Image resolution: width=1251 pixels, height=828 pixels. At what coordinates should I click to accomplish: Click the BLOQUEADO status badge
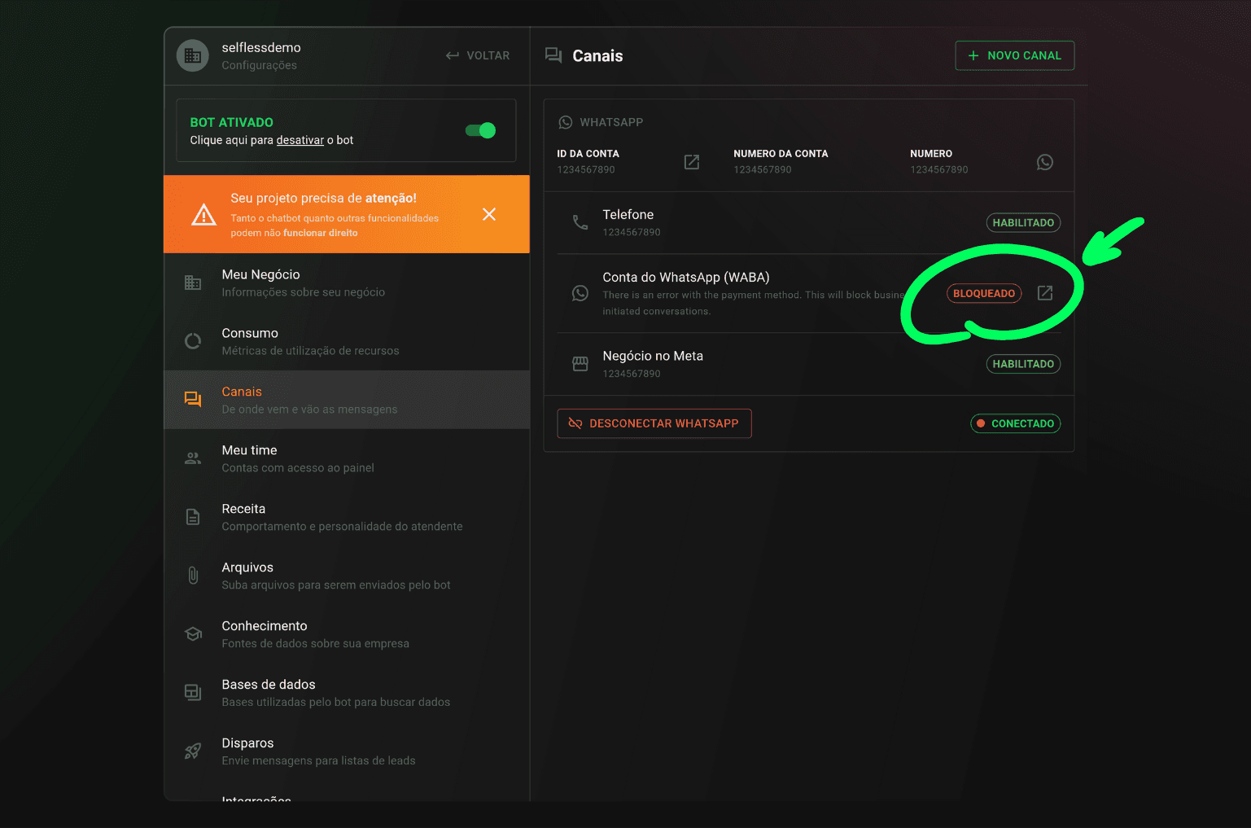[x=984, y=293]
